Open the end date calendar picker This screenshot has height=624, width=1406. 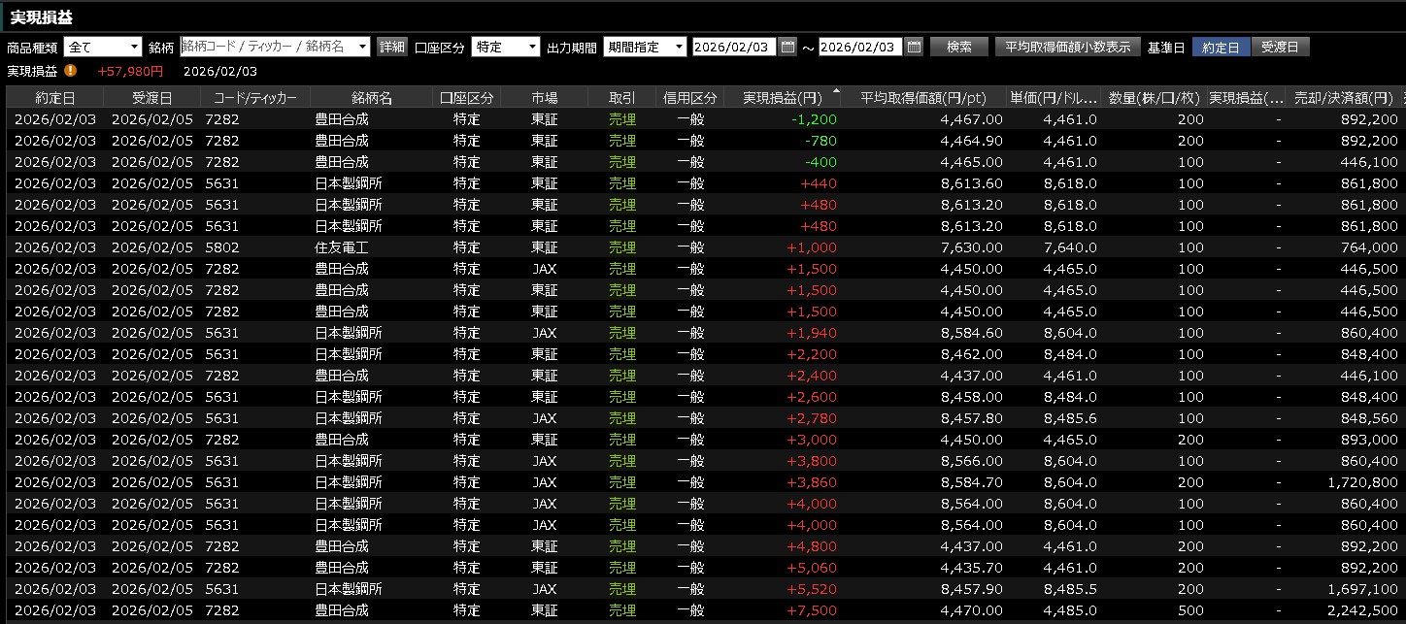point(914,47)
